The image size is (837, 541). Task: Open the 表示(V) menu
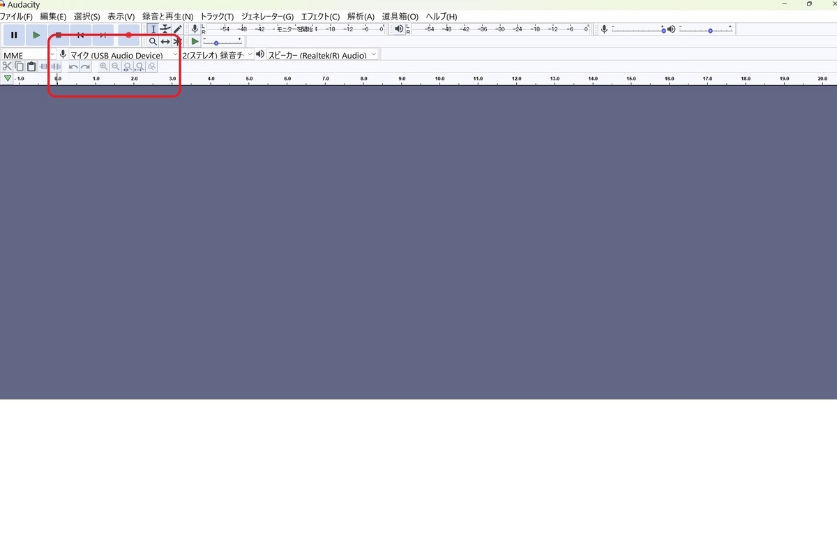click(121, 17)
